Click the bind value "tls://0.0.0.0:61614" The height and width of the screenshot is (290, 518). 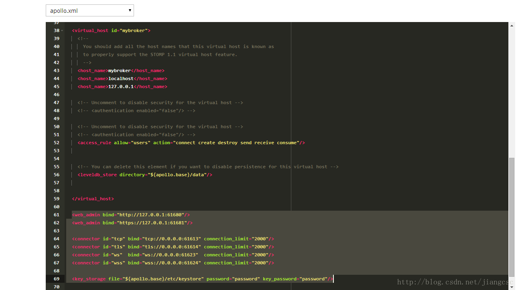coord(171,247)
